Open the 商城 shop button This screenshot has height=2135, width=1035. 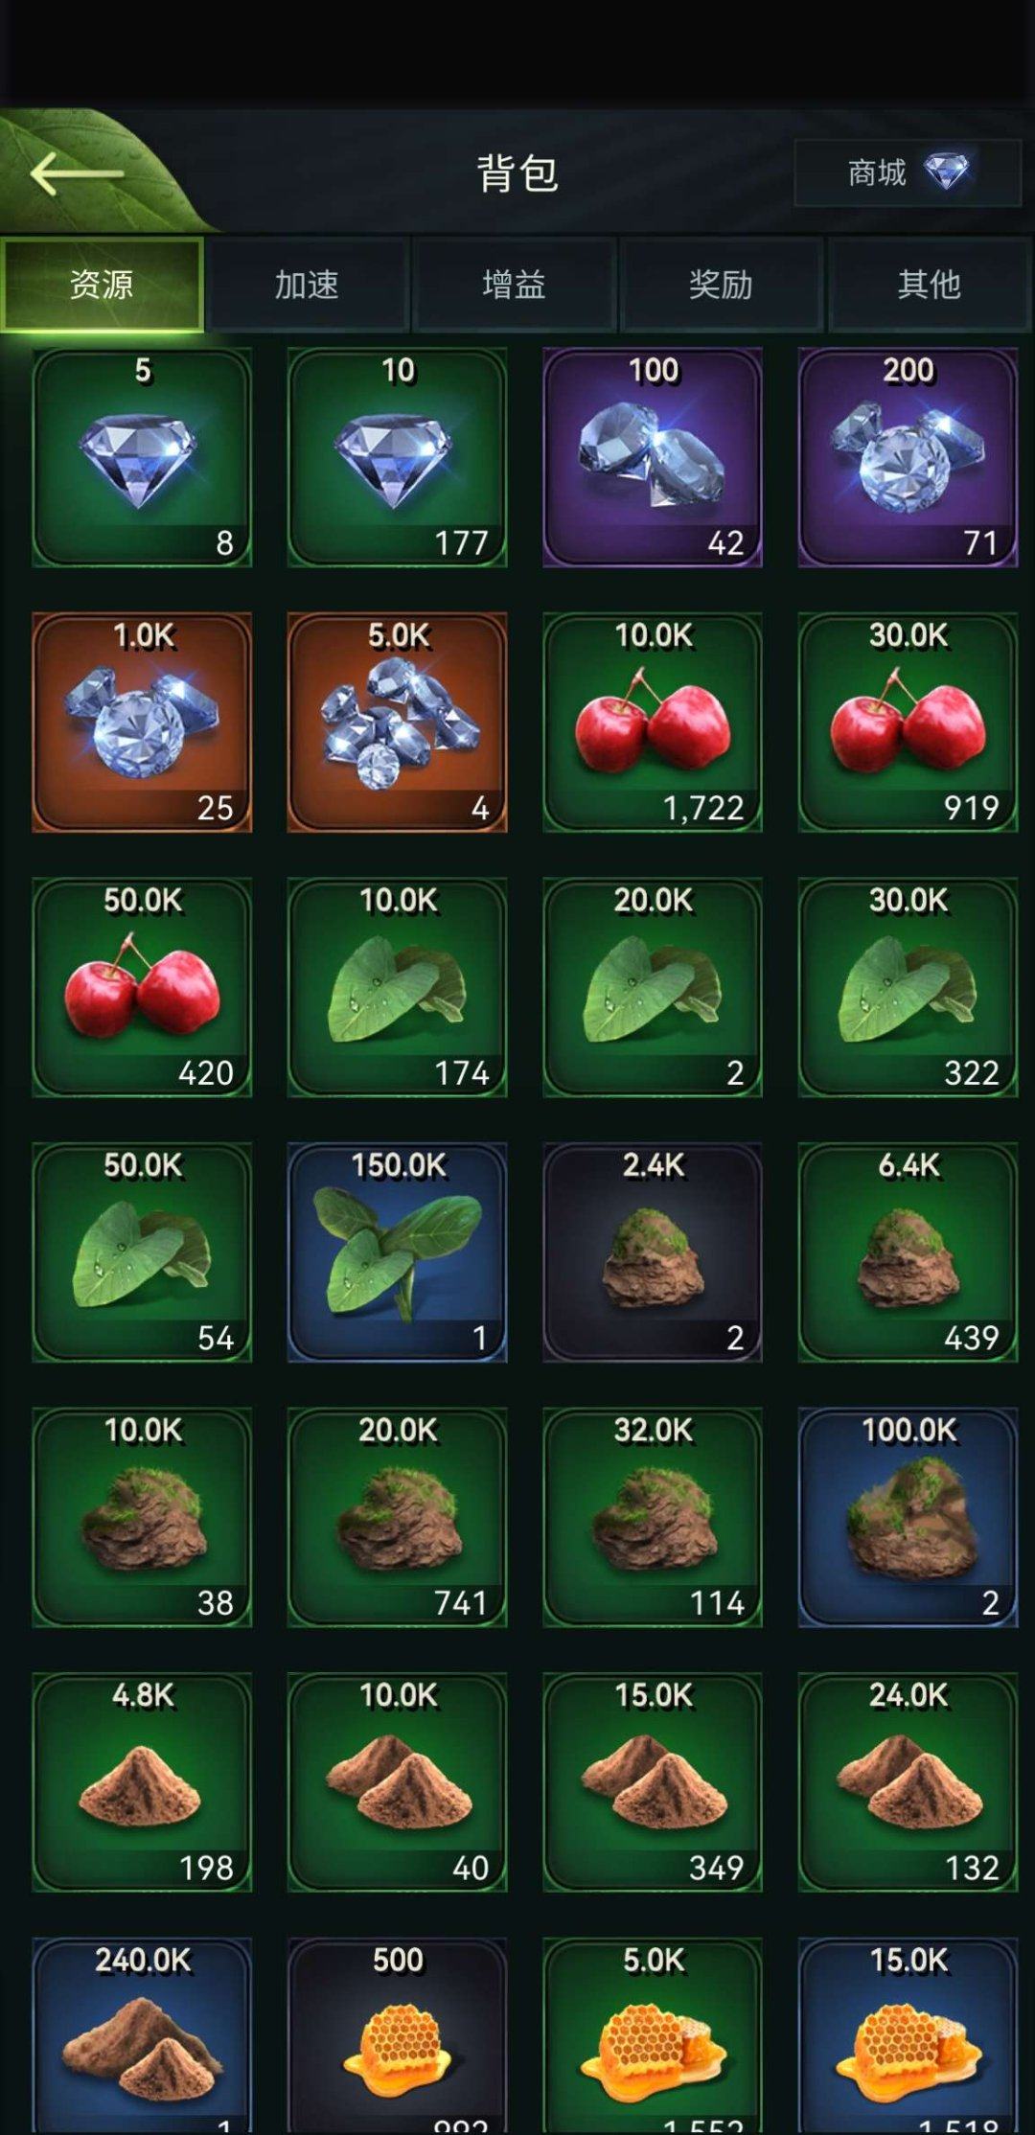[x=907, y=173]
